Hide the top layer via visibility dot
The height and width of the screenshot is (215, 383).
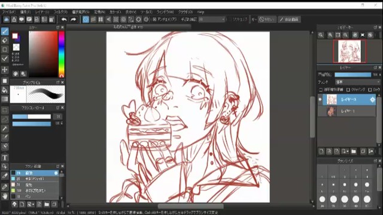(x=320, y=100)
